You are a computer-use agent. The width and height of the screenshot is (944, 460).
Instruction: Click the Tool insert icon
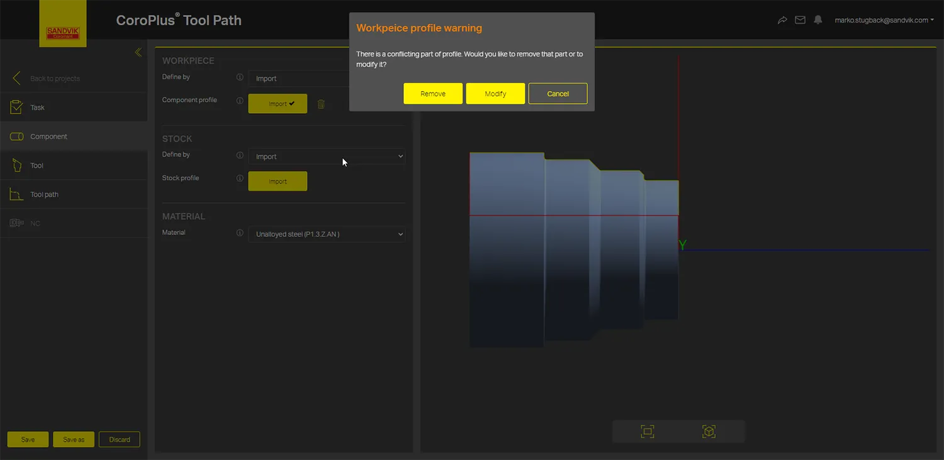[17, 165]
